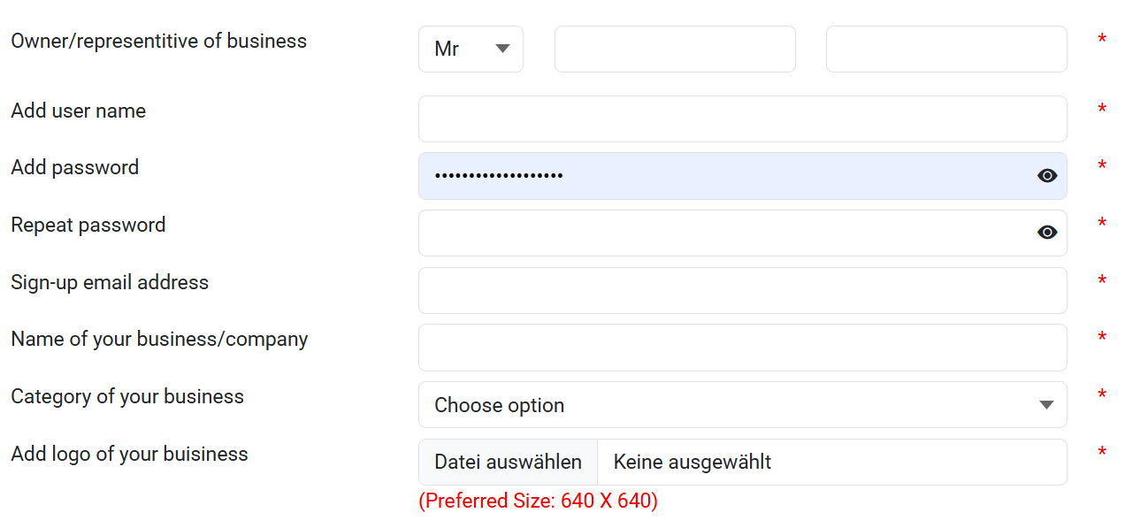This screenshot has width=1125, height=528.
Task: Show the Add password field's hidden text
Action: click(1047, 176)
